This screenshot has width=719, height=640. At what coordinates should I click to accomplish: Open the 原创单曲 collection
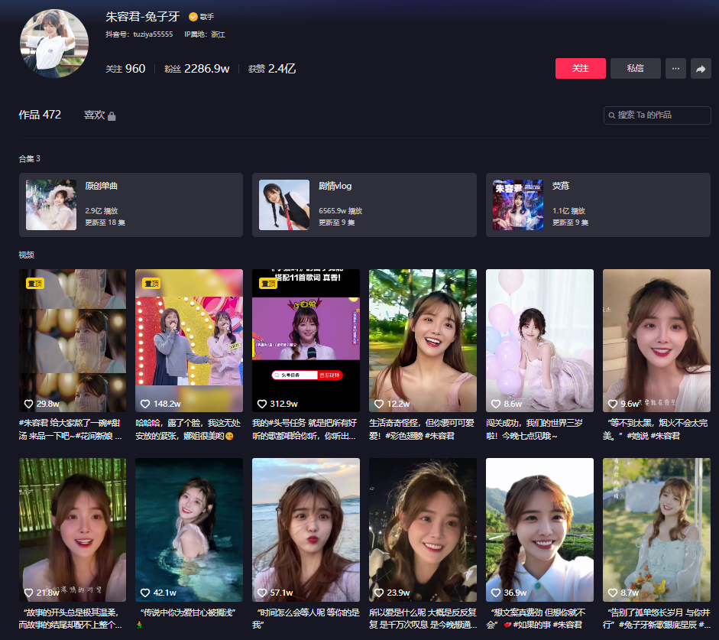coord(131,205)
